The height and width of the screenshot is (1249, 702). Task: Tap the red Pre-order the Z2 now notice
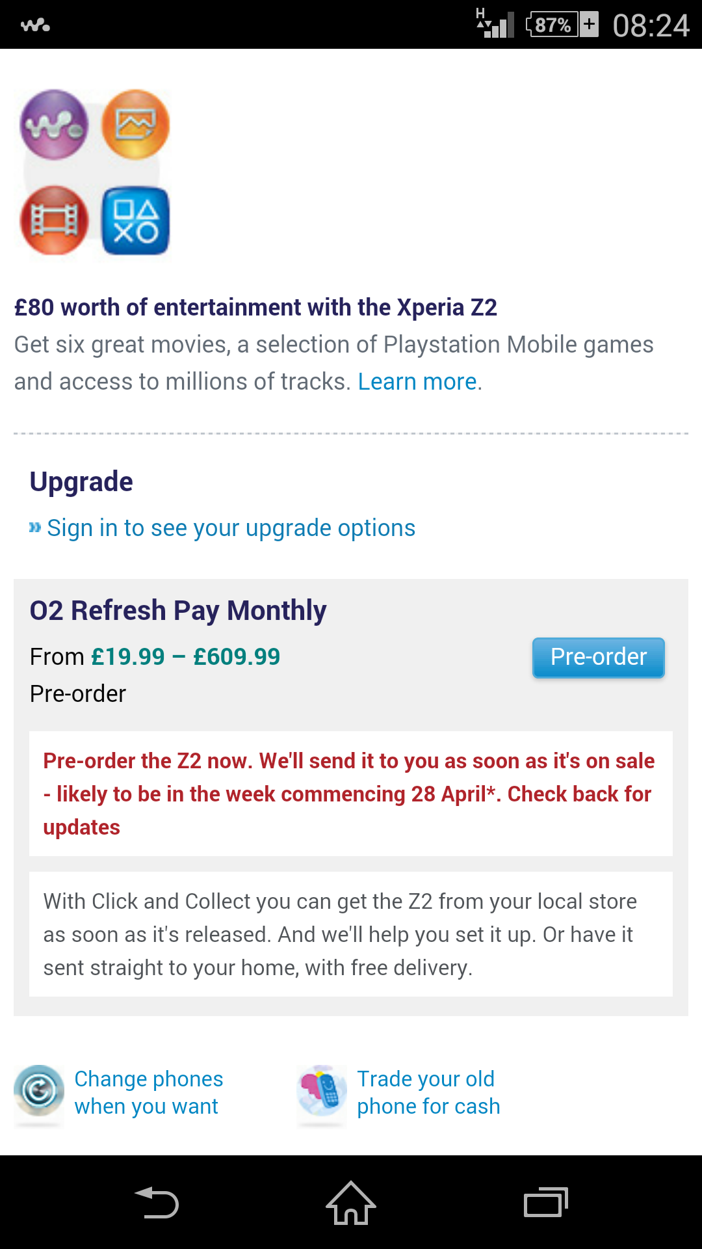coord(351,794)
